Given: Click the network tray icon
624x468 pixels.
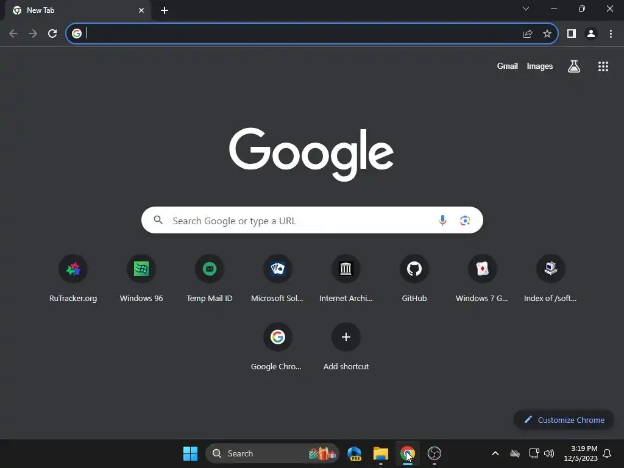Looking at the screenshot, I should (534, 453).
